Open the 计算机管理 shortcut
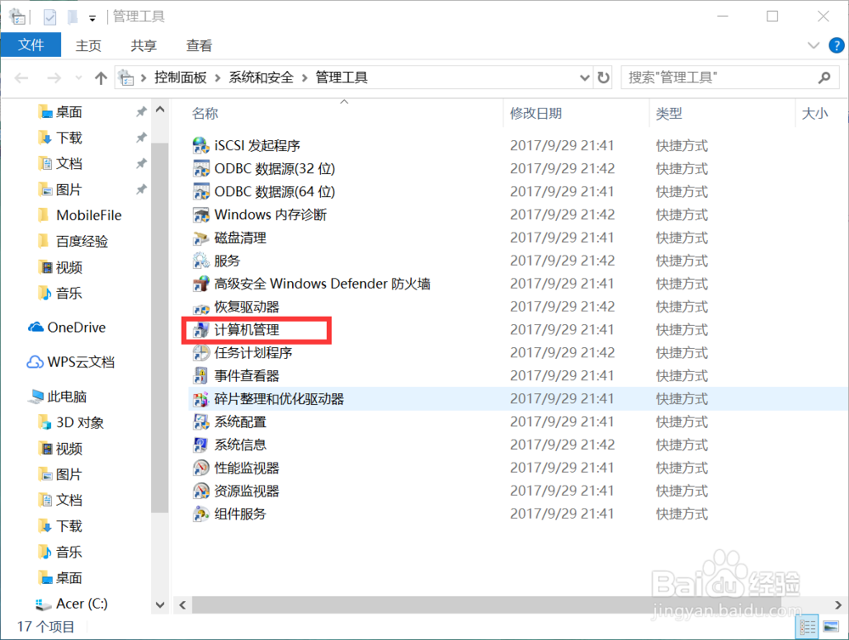Viewport: 849px width, 640px height. 245,329
